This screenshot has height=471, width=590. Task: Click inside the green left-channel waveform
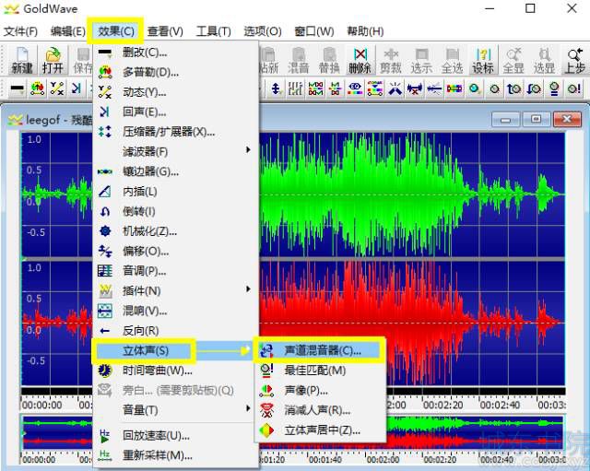pyautogui.click(x=412, y=194)
